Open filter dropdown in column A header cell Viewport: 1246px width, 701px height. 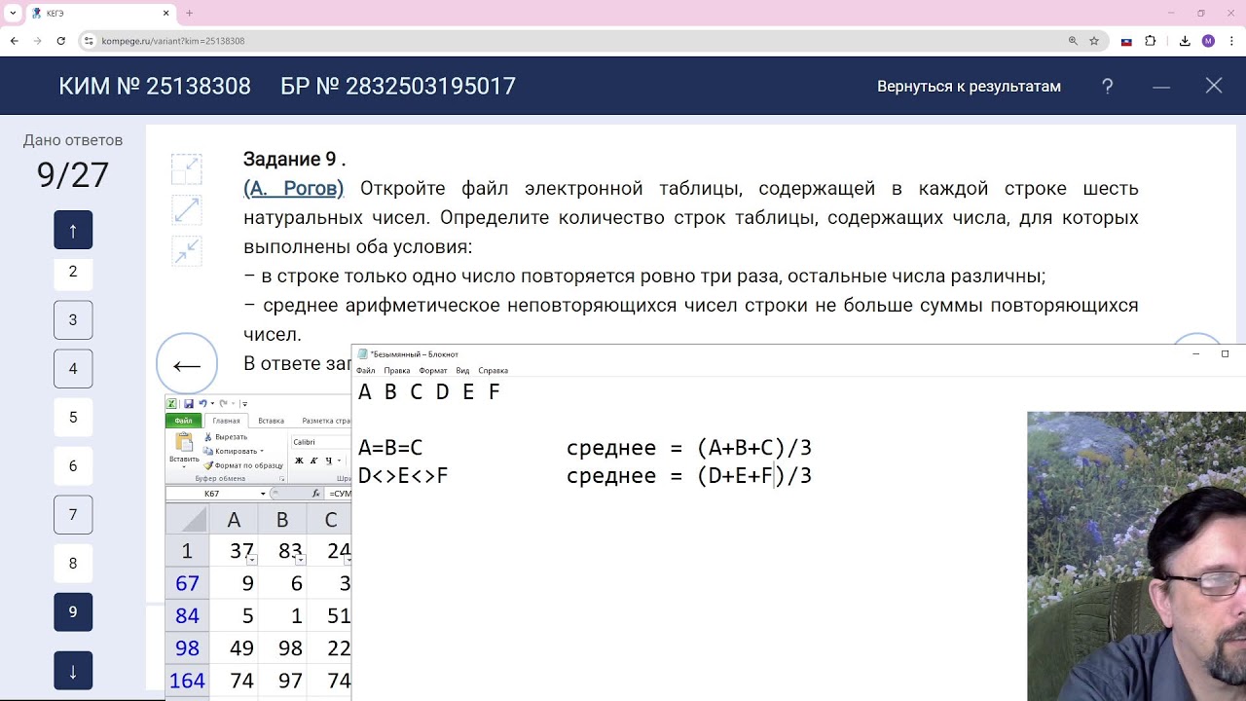tap(251, 560)
